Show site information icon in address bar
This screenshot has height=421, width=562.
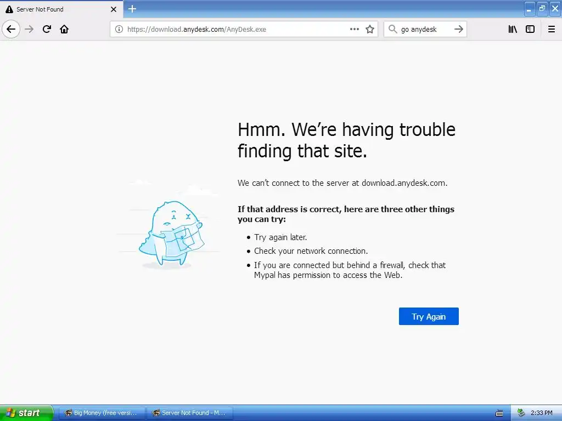(119, 29)
